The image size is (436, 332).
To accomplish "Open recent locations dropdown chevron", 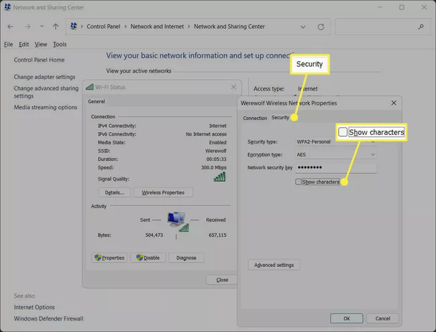I will (42, 26).
